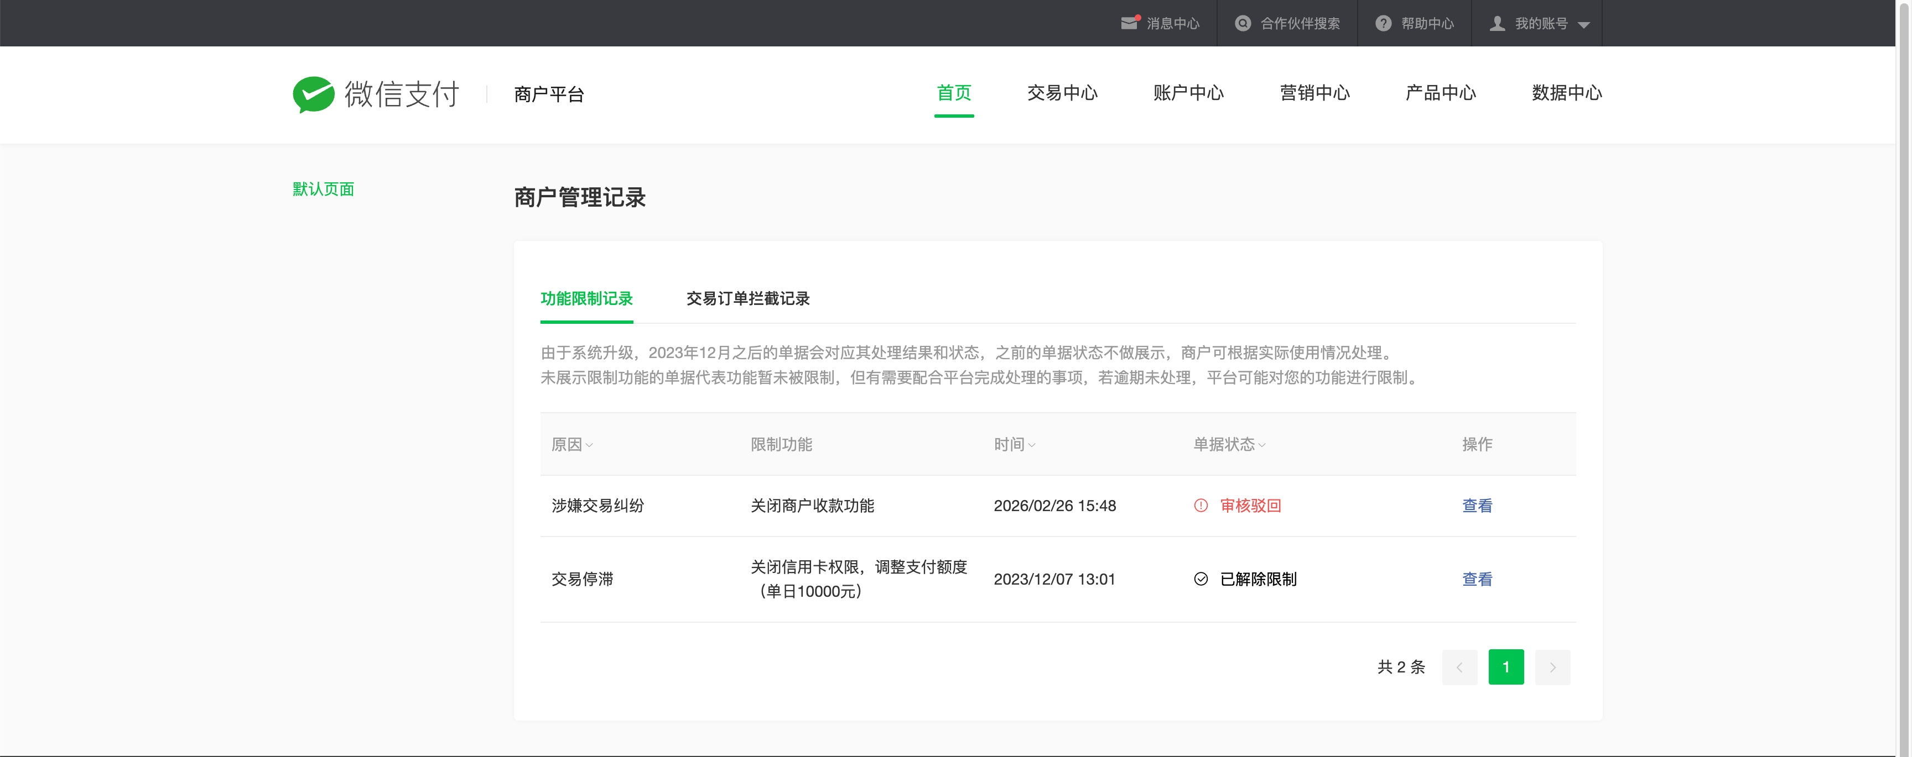Click the 默认页面 sidebar link
1912x757 pixels.
coord(323,189)
